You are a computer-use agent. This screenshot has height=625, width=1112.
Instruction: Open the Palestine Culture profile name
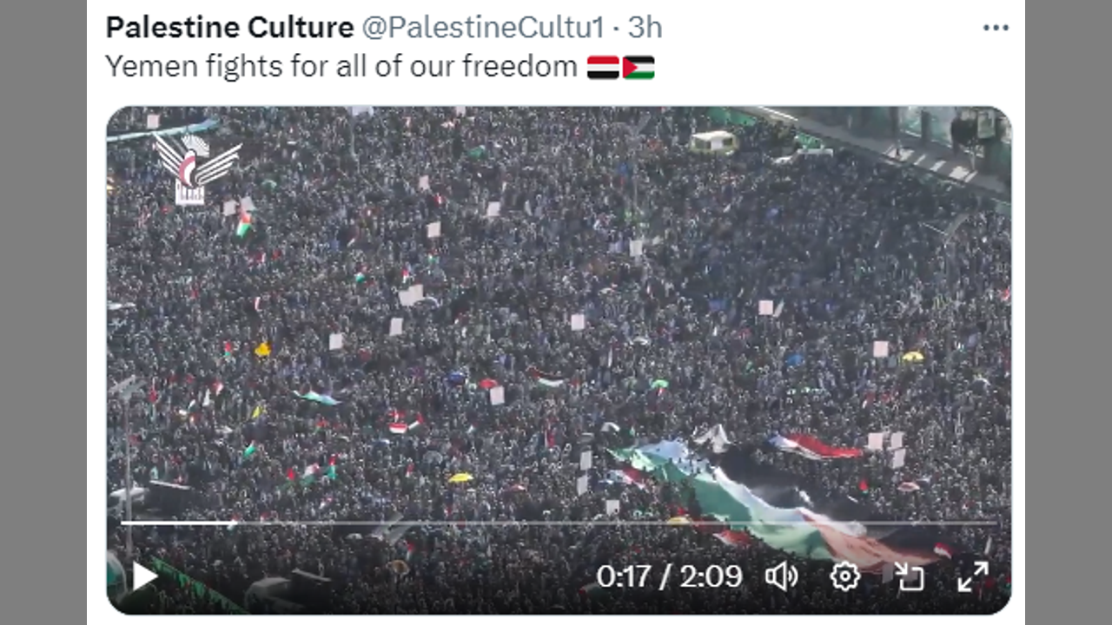tap(229, 28)
